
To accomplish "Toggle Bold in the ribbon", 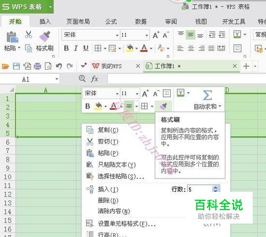I will click(x=66, y=48).
